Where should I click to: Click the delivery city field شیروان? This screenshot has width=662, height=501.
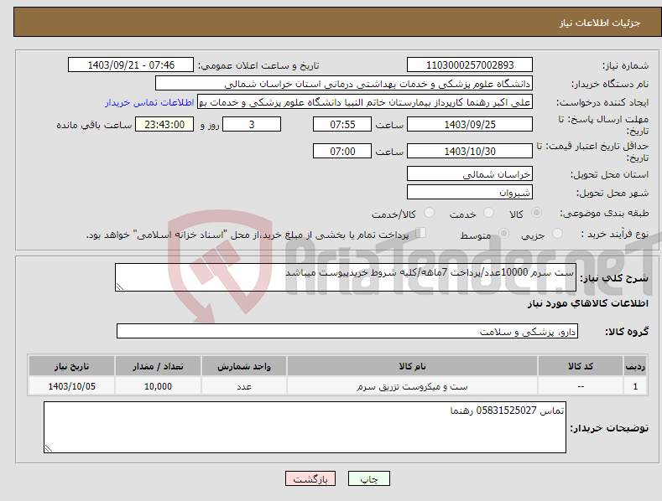point(470,193)
